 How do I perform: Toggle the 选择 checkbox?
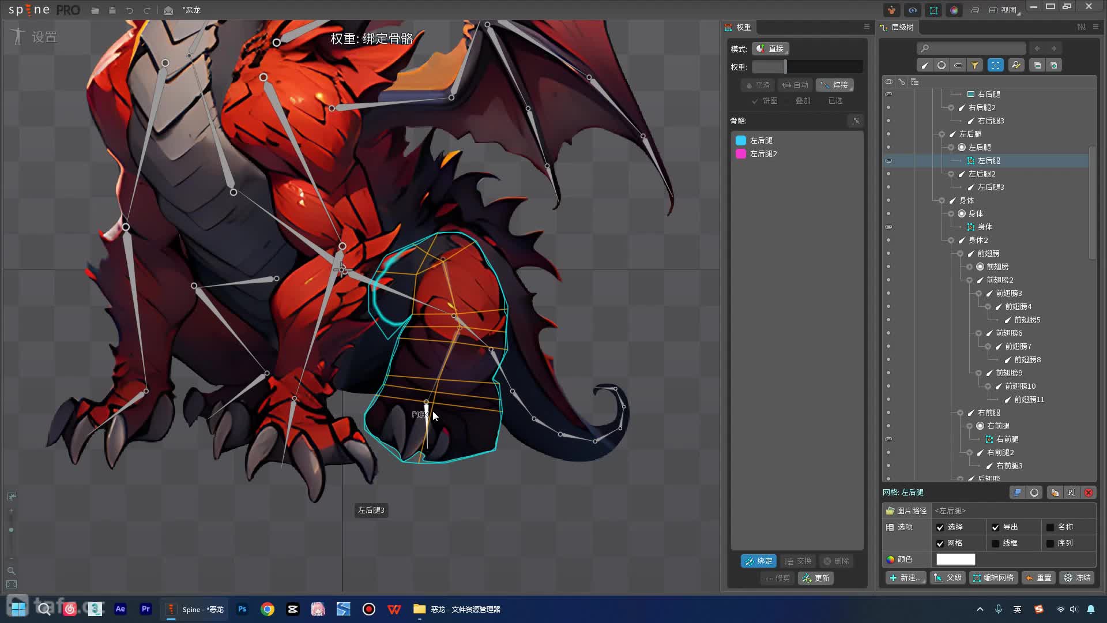[x=940, y=527]
